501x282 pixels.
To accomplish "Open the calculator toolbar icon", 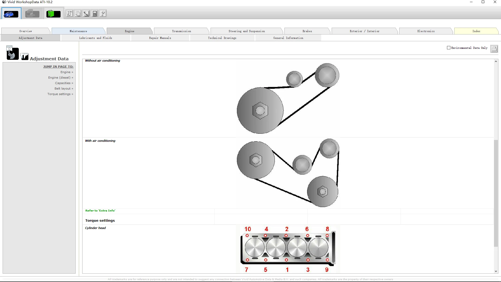I will pos(95,14).
